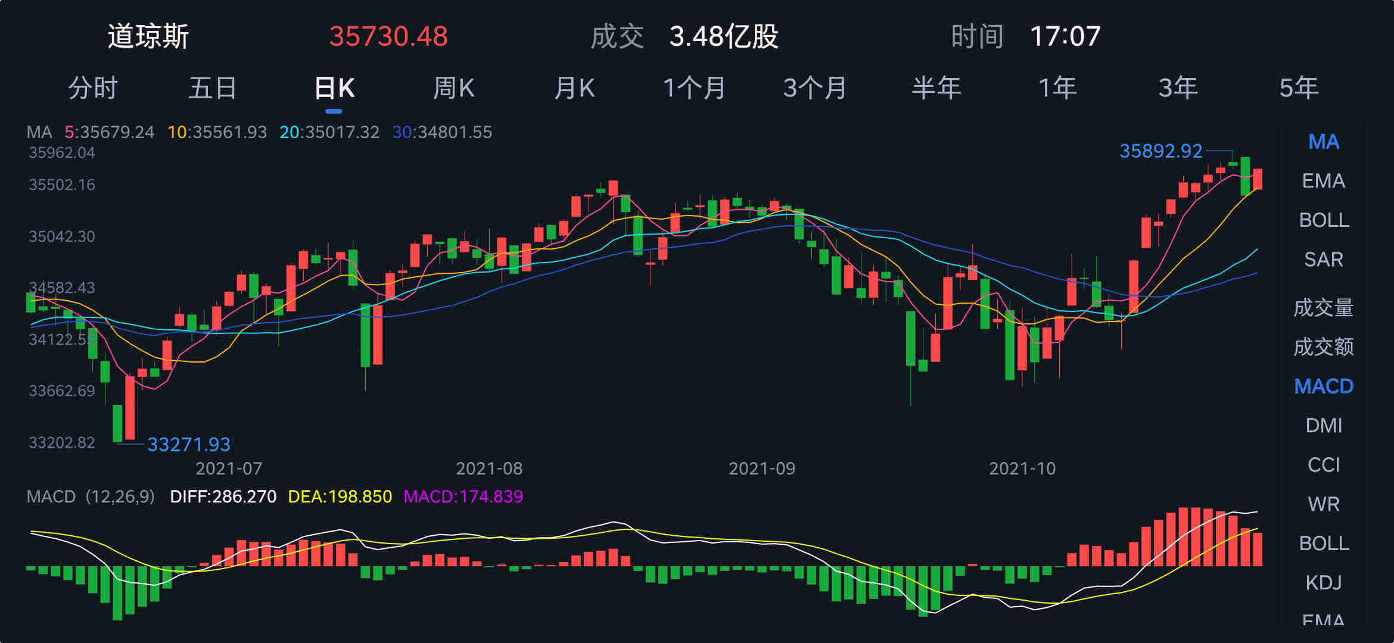Enable the upper BOLL overlay indicator
The height and width of the screenshot is (643, 1394).
(1324, 220)
